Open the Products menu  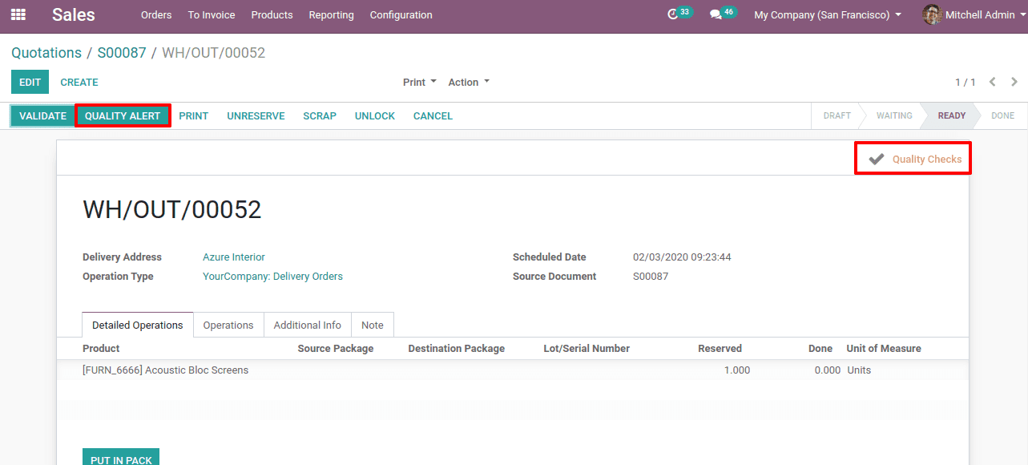click(x=272, y=15)
